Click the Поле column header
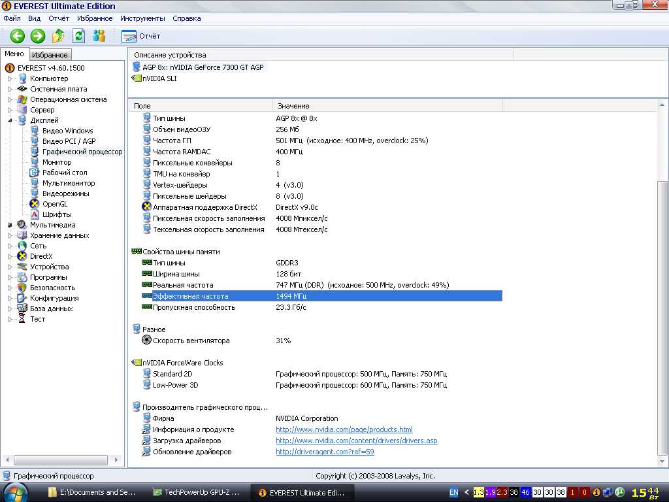This screenshot has height=502, width=669. coord(201,106)
